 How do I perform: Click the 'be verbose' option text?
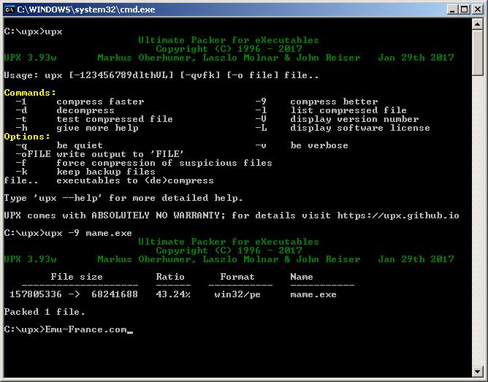(x=319, y=145)
